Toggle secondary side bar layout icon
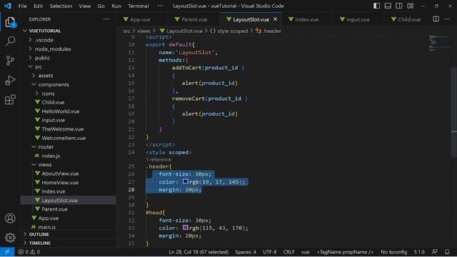The image size is (457, 257). click(x=398, y=6)
